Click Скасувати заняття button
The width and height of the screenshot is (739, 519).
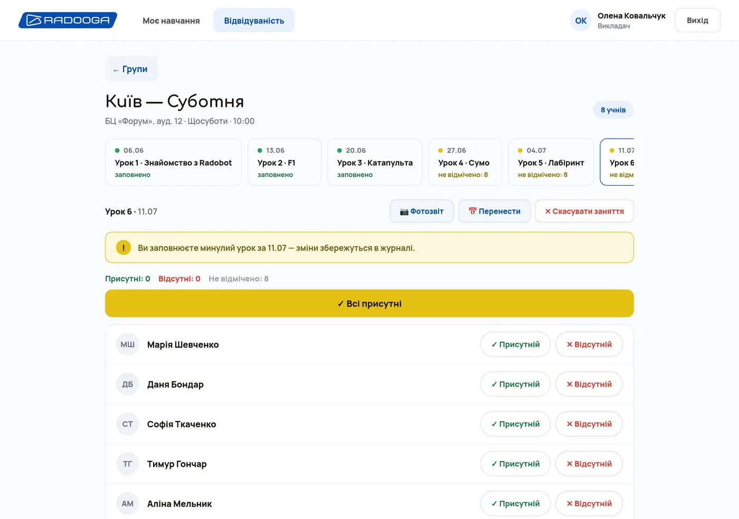point(584,211)
